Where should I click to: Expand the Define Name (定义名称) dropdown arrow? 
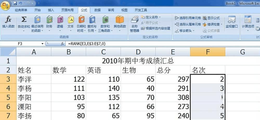[160, 17]
